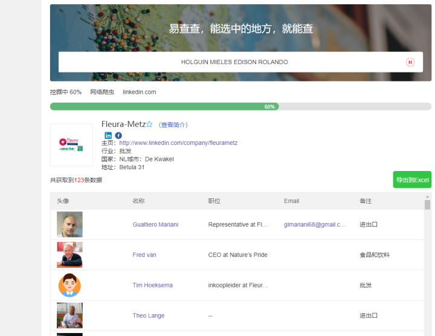Click the Fleura-Metz company logo thumbnail
Screen dimensions: 435x336
pos(71,145)
